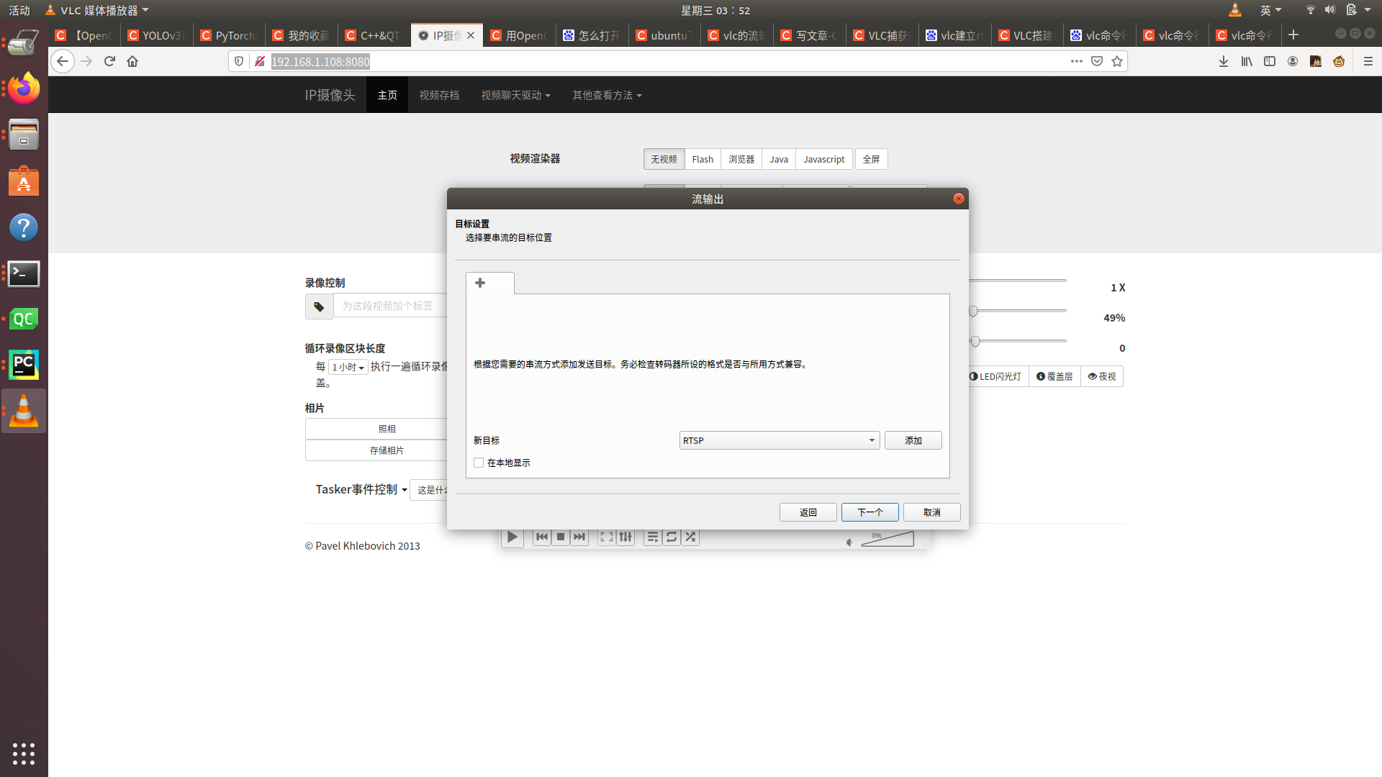Toggle VLC shuffle icon
Viewport: 1382px width, 777px height.
(690, 537)
